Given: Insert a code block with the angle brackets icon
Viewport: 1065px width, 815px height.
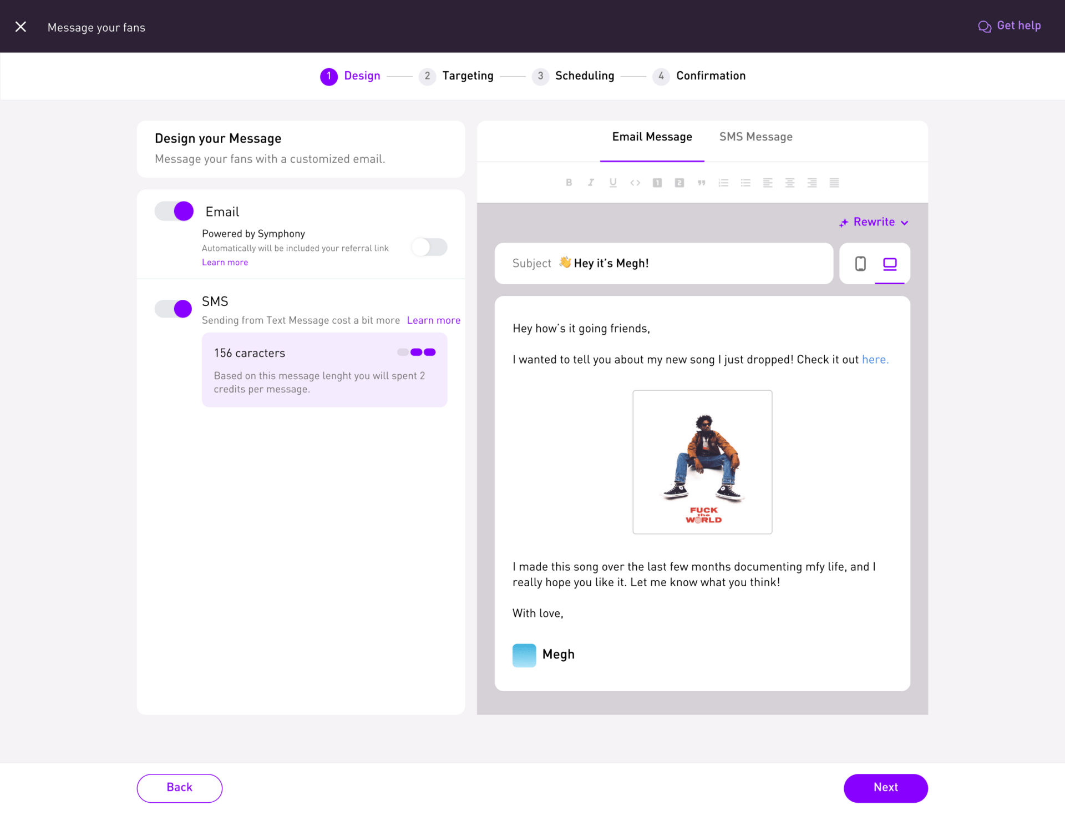Looking at the screenshot, I should coord(635,183).
